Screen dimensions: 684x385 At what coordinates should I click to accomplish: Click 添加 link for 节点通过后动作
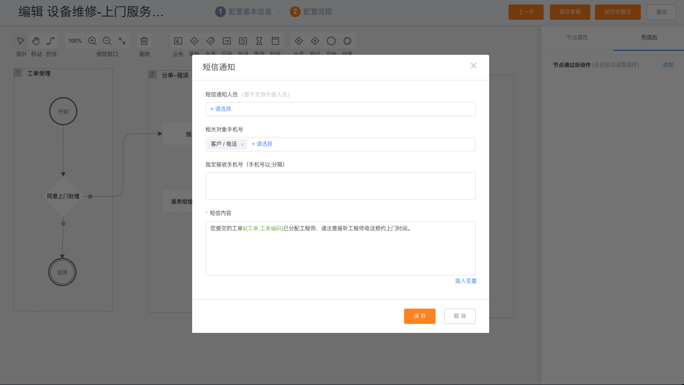pyautogui.click(x=668, y=65)
